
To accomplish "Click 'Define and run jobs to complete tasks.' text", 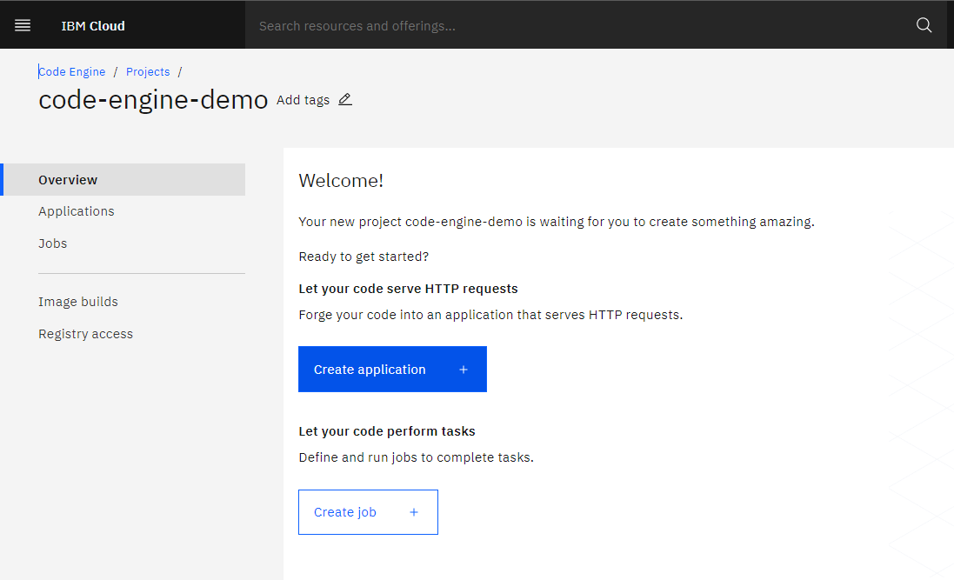I will click(417, 457).
